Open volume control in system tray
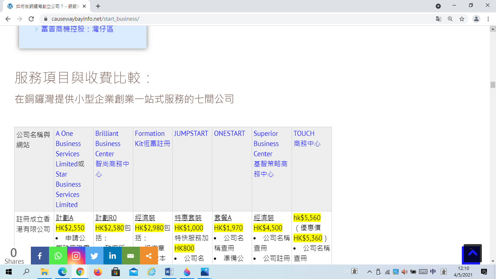The height and width of the screenshot is (279, 496). tap(404, 272)
